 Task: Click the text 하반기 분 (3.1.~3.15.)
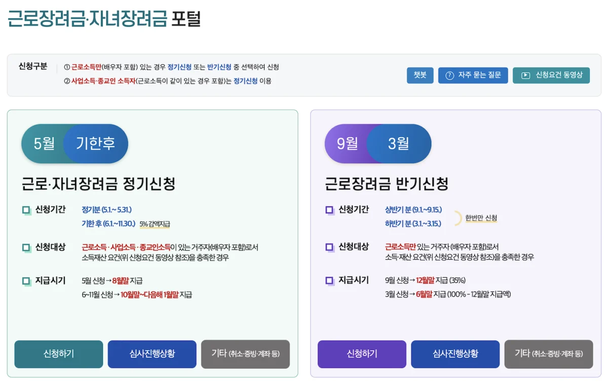413,223
